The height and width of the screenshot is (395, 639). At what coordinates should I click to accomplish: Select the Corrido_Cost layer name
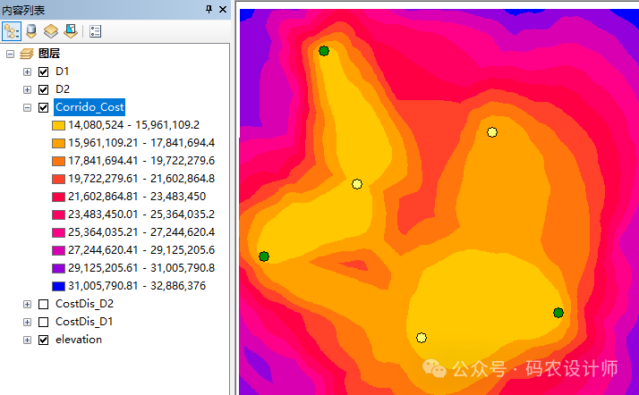click(89, 107)
